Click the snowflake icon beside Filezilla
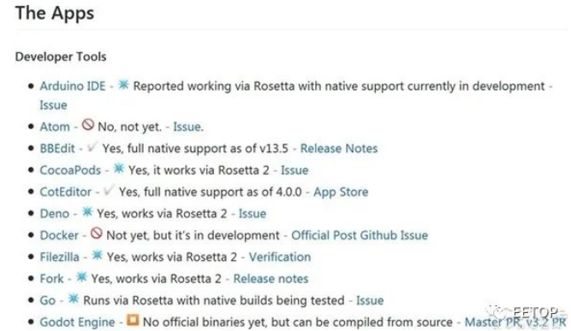 coord(97,256)
